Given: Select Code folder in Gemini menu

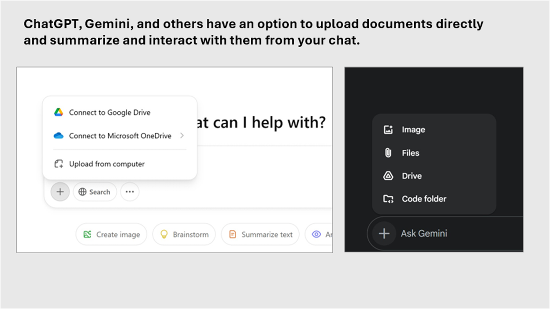Looking at the screenshot, I should (434, 199).
